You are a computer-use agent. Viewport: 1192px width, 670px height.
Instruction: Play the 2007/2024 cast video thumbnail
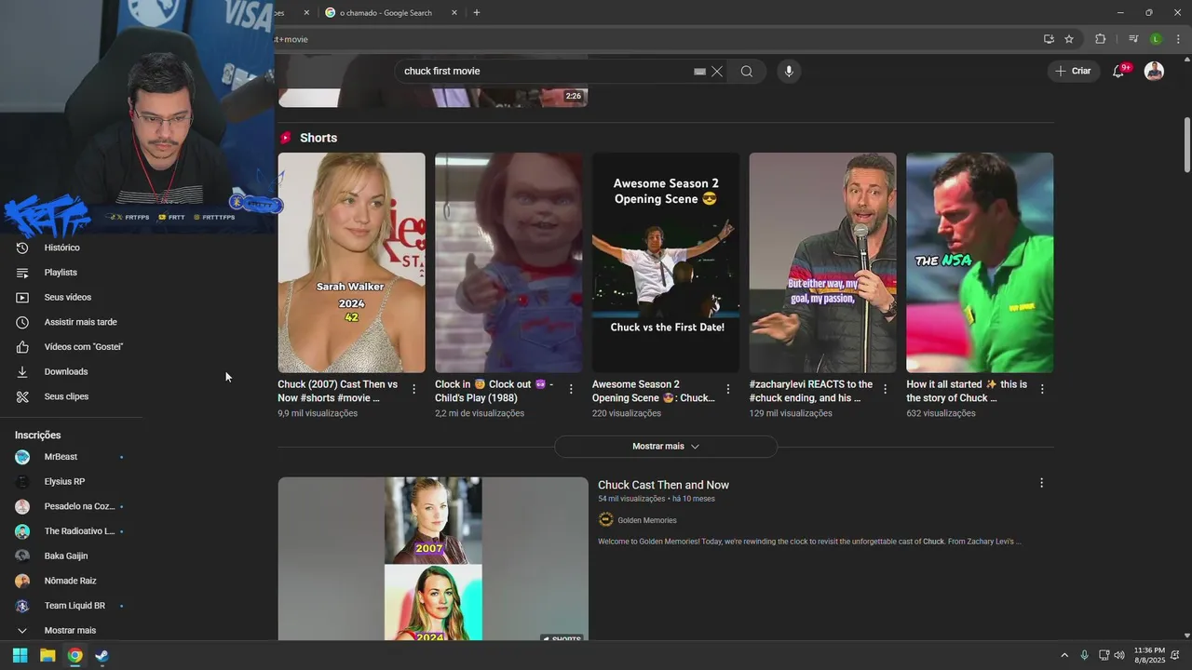tap(433, 558)
